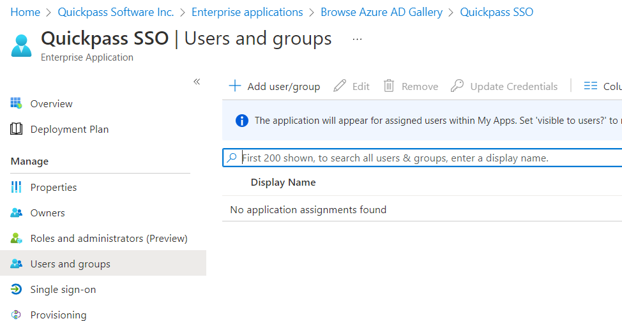Open Quickpass Software Inc. breadcrumb

[x=116, y=12]
